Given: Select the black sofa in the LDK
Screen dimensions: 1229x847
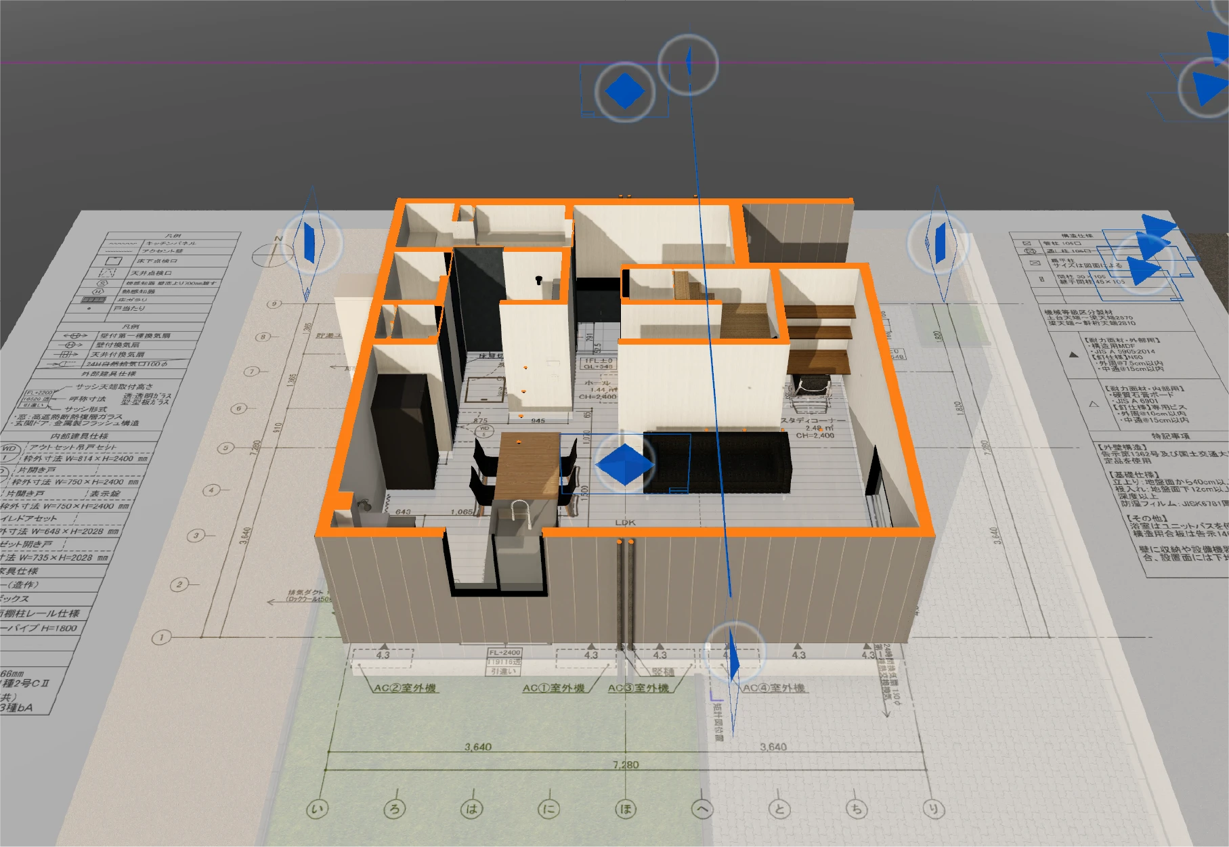Looking at the screenshot, I should click(718, 462).
